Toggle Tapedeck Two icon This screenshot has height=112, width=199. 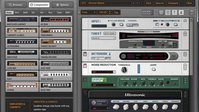pyautogui.click(x=168, y=12)
